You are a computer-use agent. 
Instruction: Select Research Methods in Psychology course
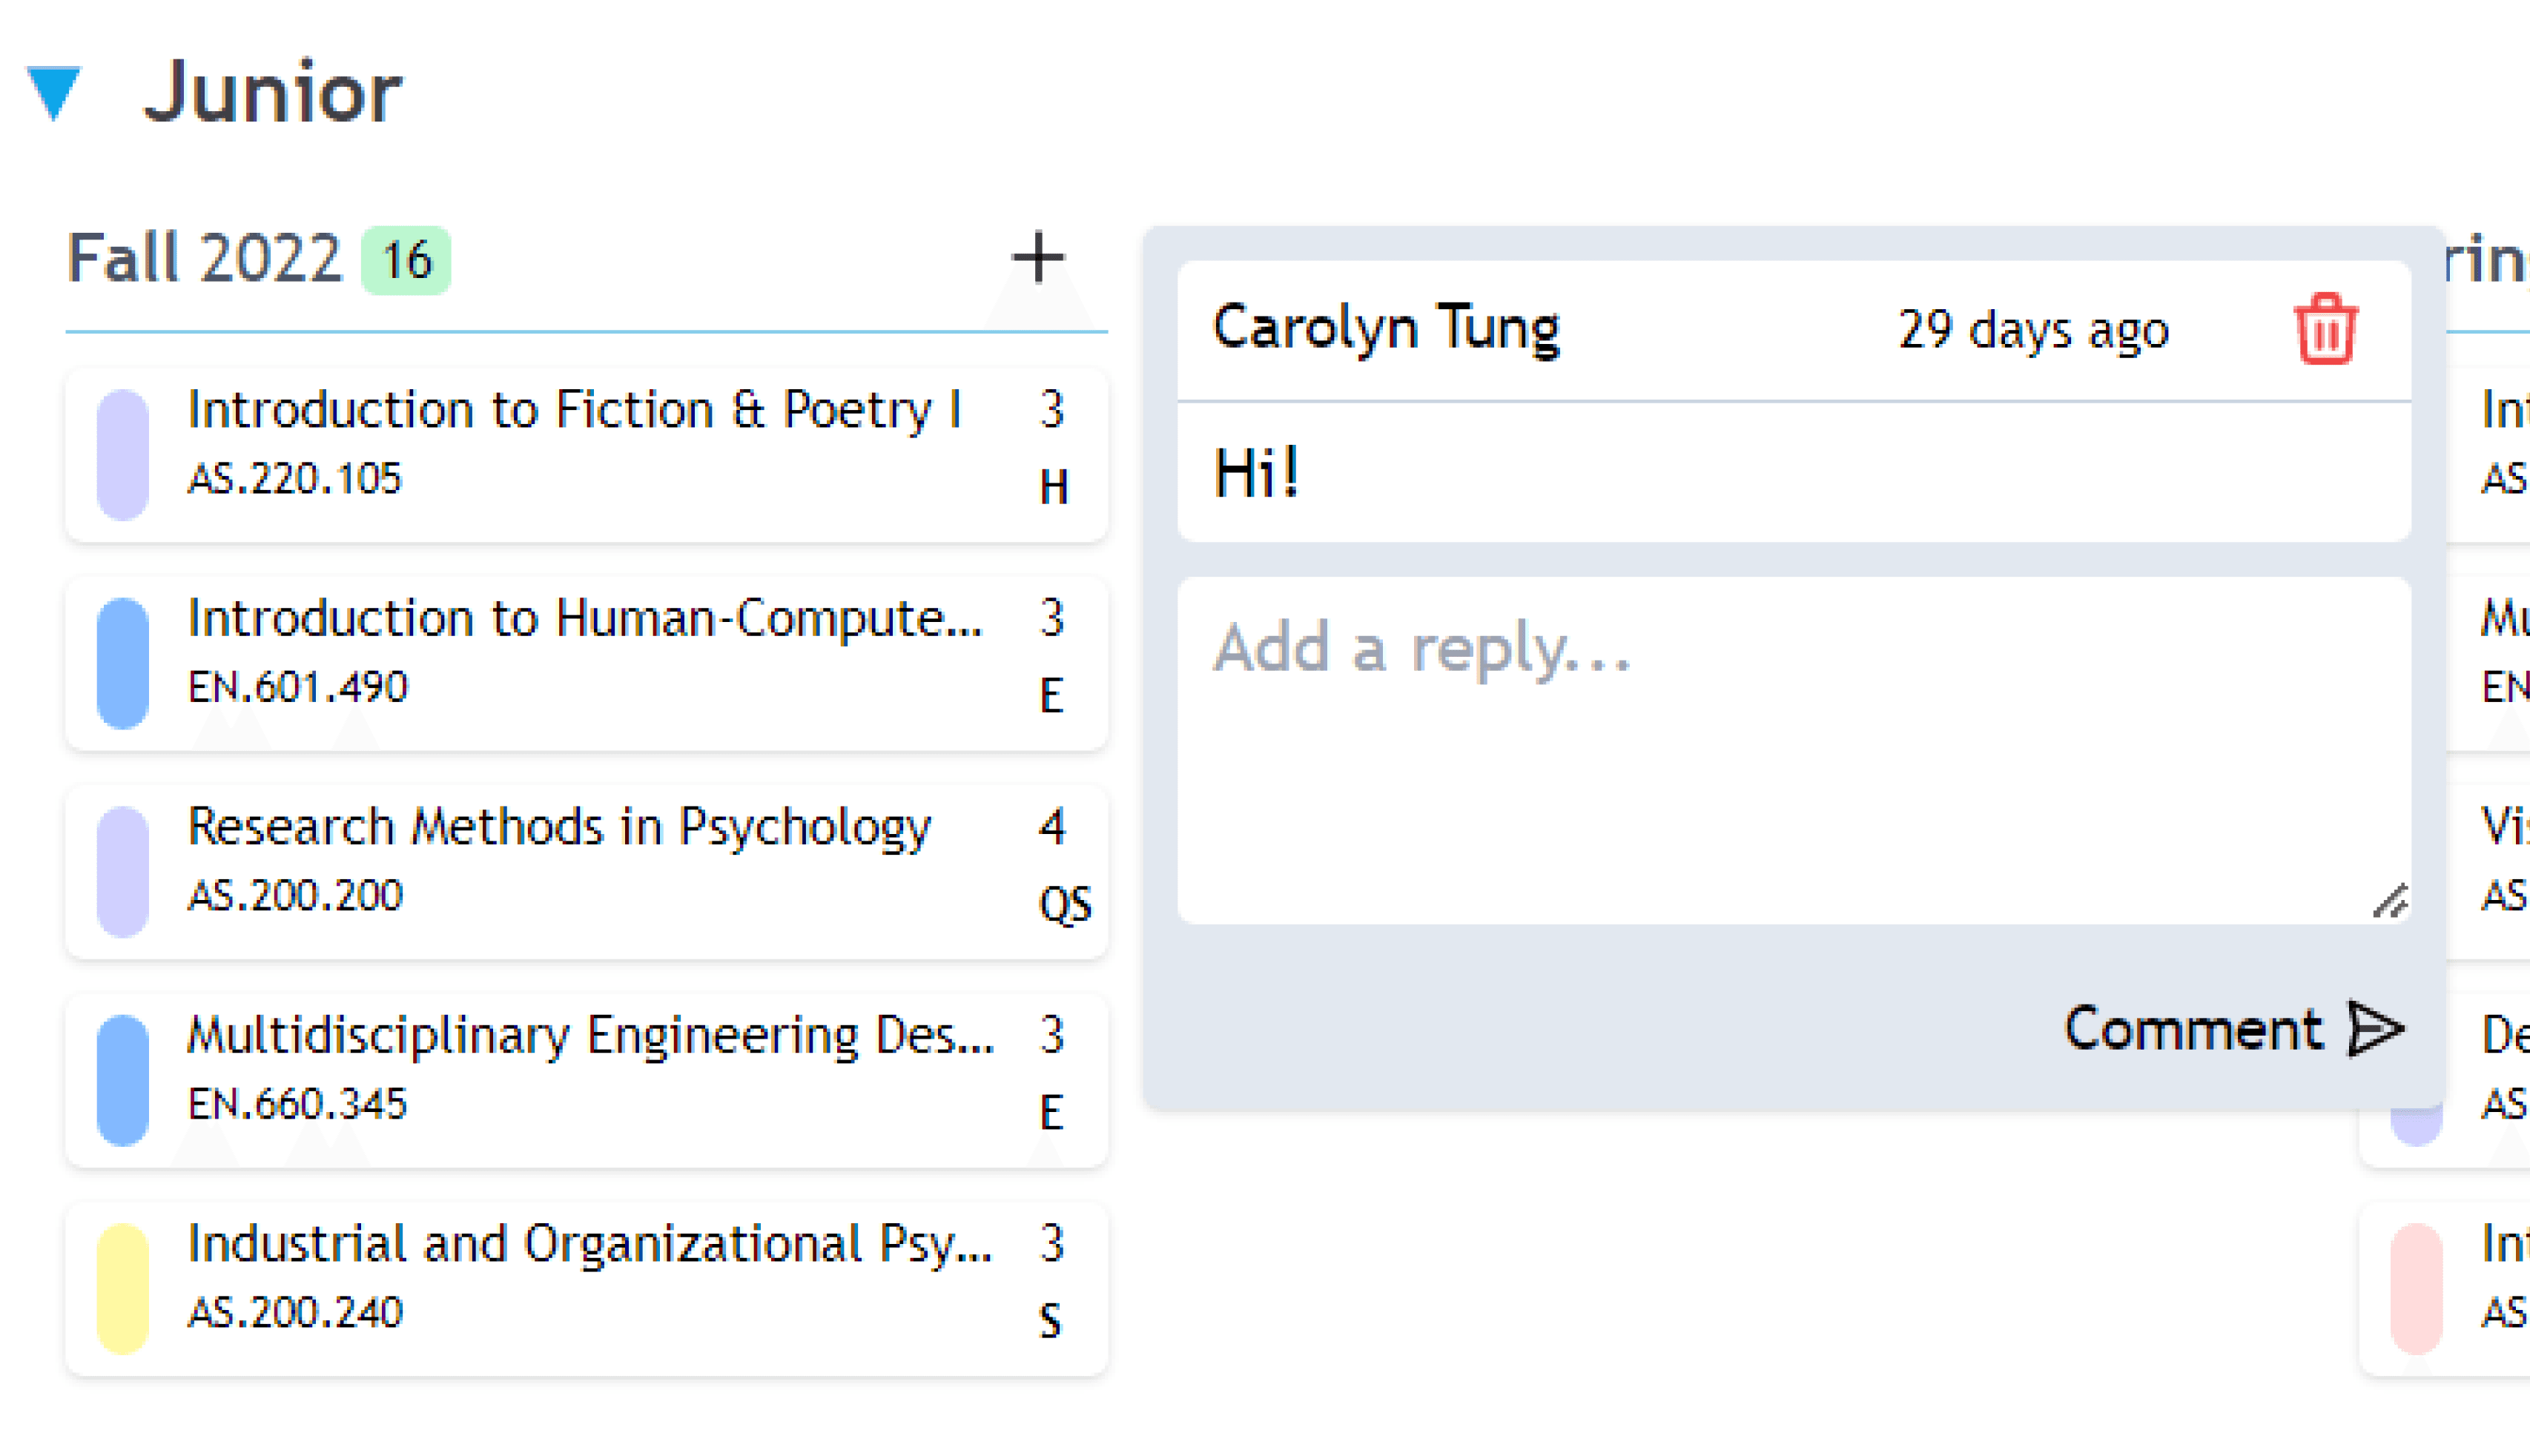pyautogui.click(x=587, y=871)
